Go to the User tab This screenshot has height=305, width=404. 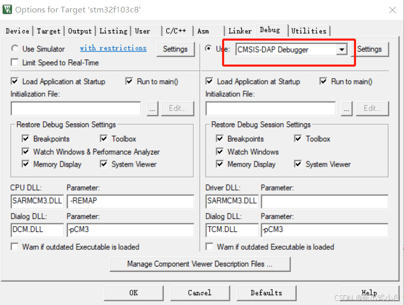click(146, 31)
